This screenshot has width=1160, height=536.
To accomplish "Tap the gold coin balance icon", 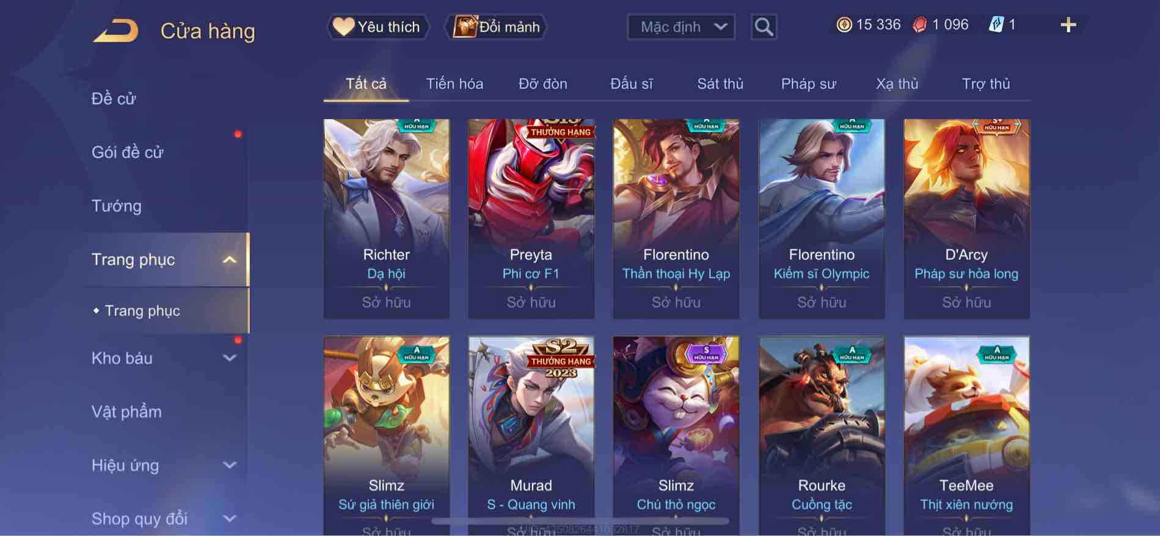I will pyautogui.click(x=844, y=25).
